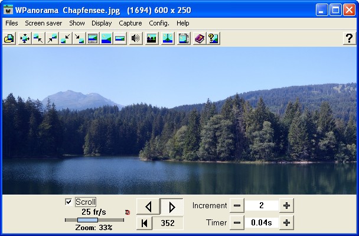
Task: Move the window to the top-right corner icon
Action: coord(52,38)
